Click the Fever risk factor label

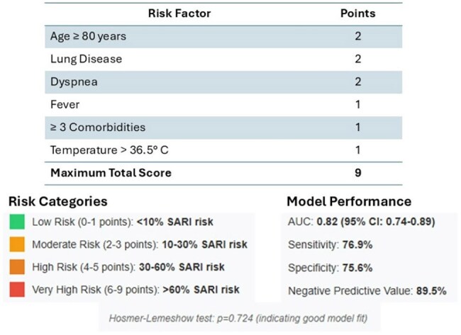pyautogui.click(x=65, y=105)
